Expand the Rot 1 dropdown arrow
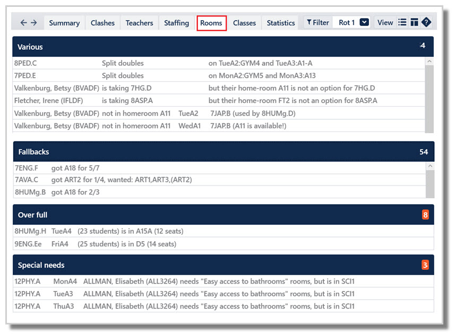This screenshot has width=455, height=334. coord(364,22)
